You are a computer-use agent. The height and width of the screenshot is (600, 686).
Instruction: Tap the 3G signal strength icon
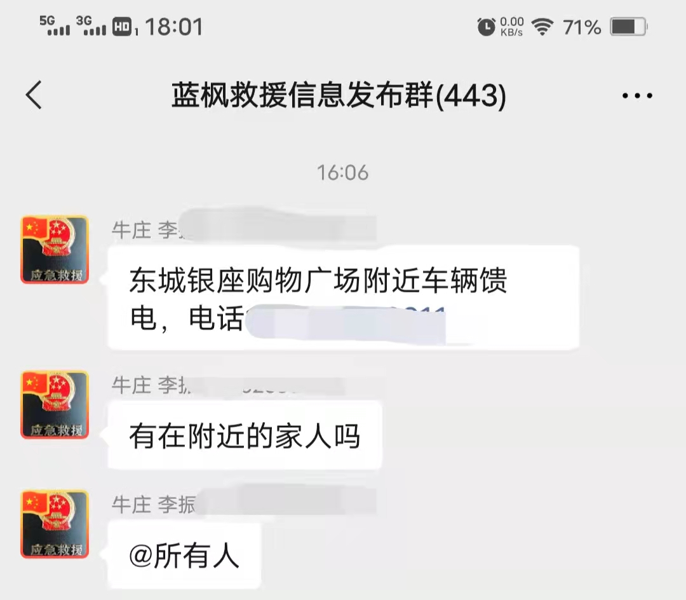(91, 25)
